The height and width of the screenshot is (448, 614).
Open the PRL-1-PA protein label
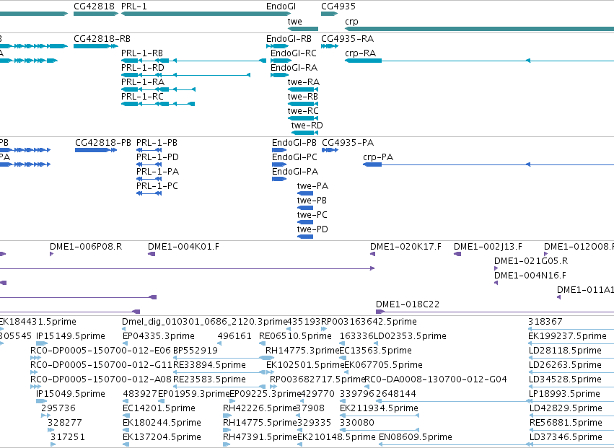(158, 172)
